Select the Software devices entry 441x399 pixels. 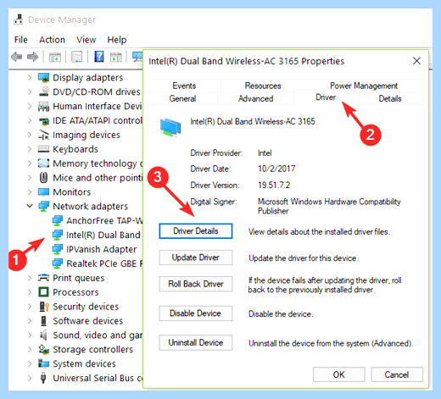88,321
